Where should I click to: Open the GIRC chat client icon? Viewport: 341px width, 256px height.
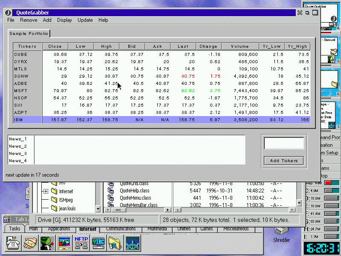98,243
